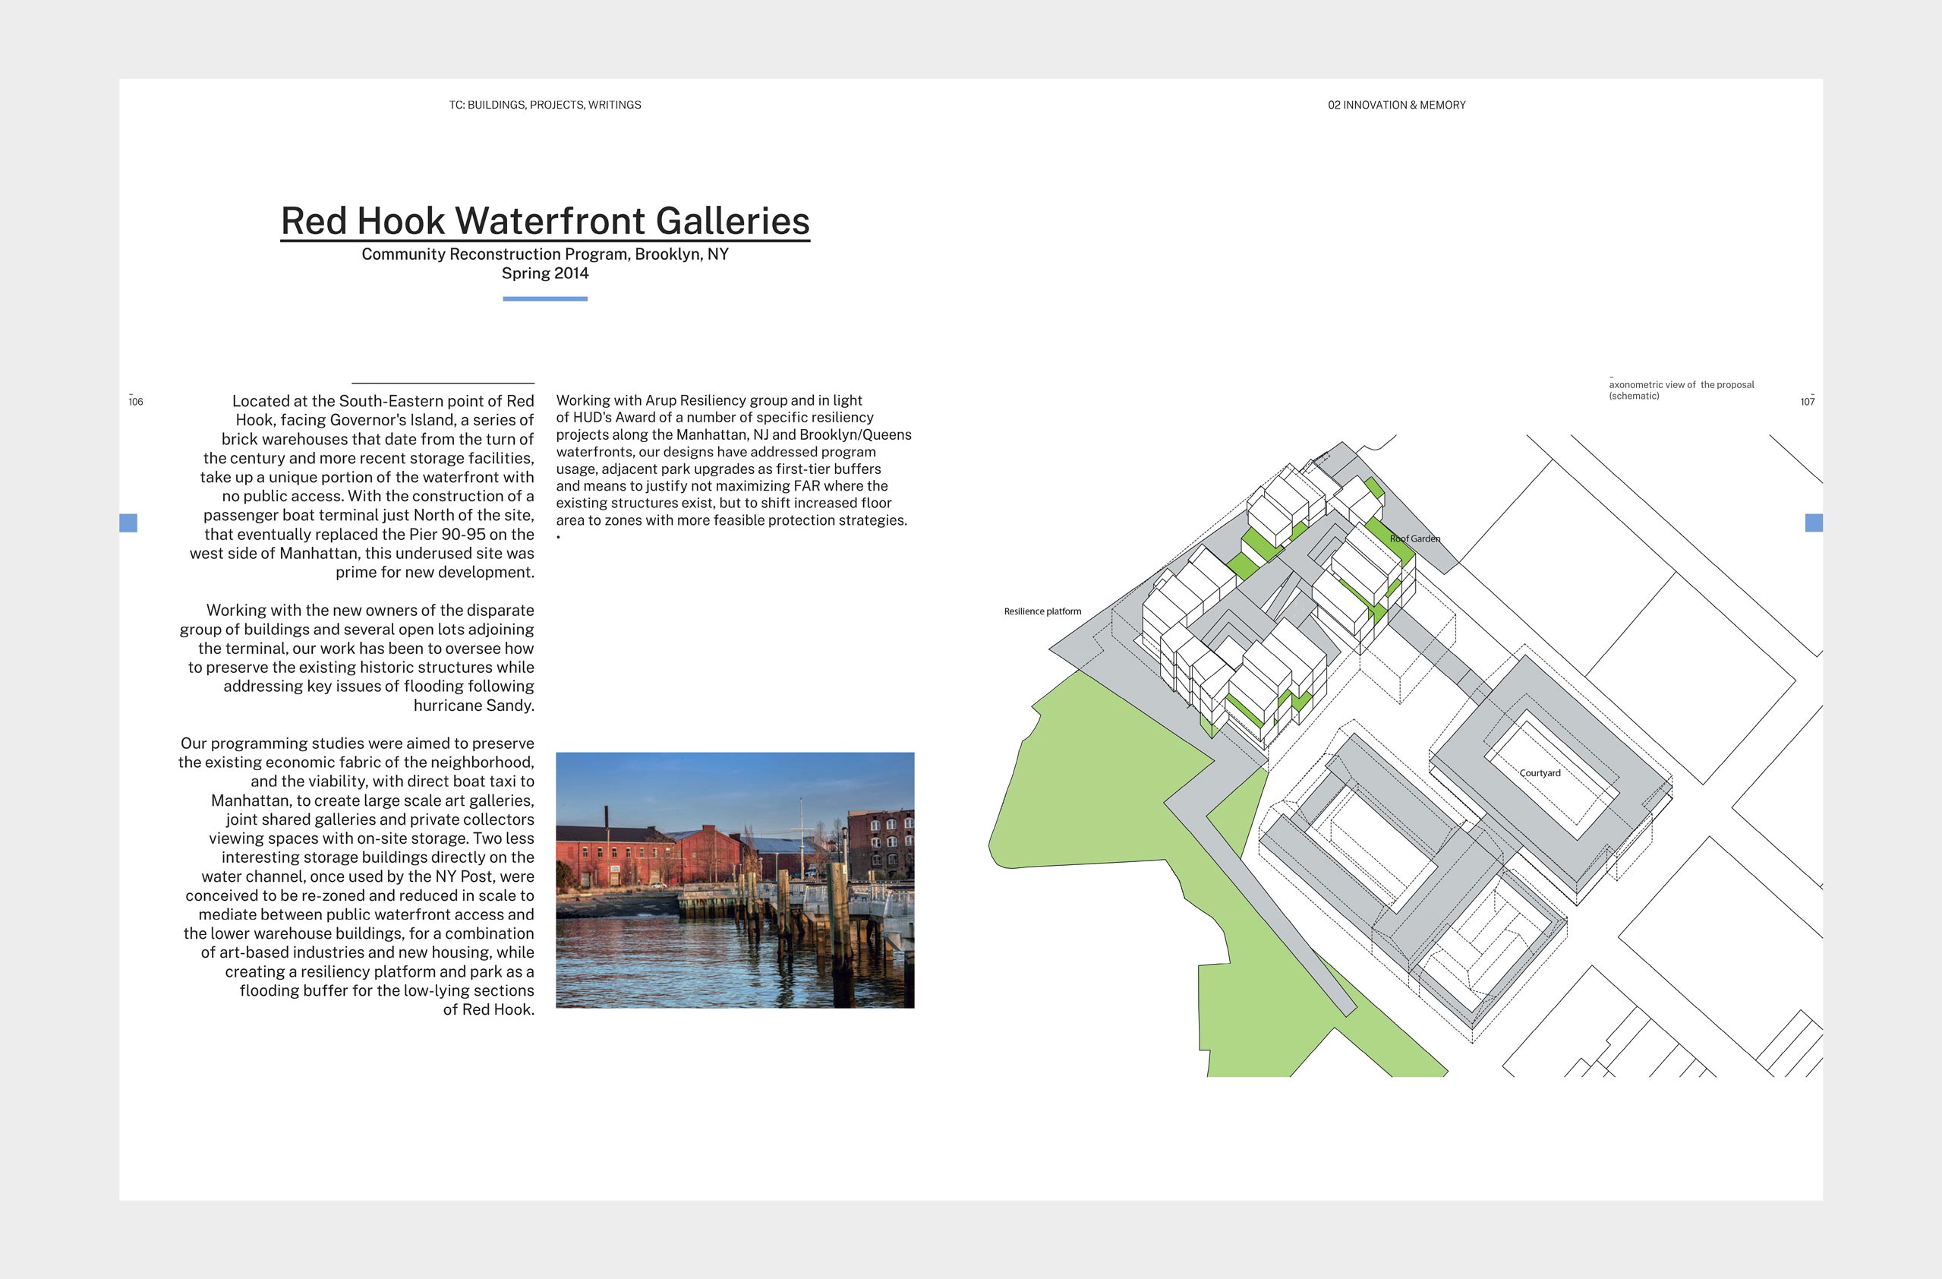This screenshot has height=1279, width=1942.
Task: Click the Roof Garden label on diagram
Action: click(1415, 538)
